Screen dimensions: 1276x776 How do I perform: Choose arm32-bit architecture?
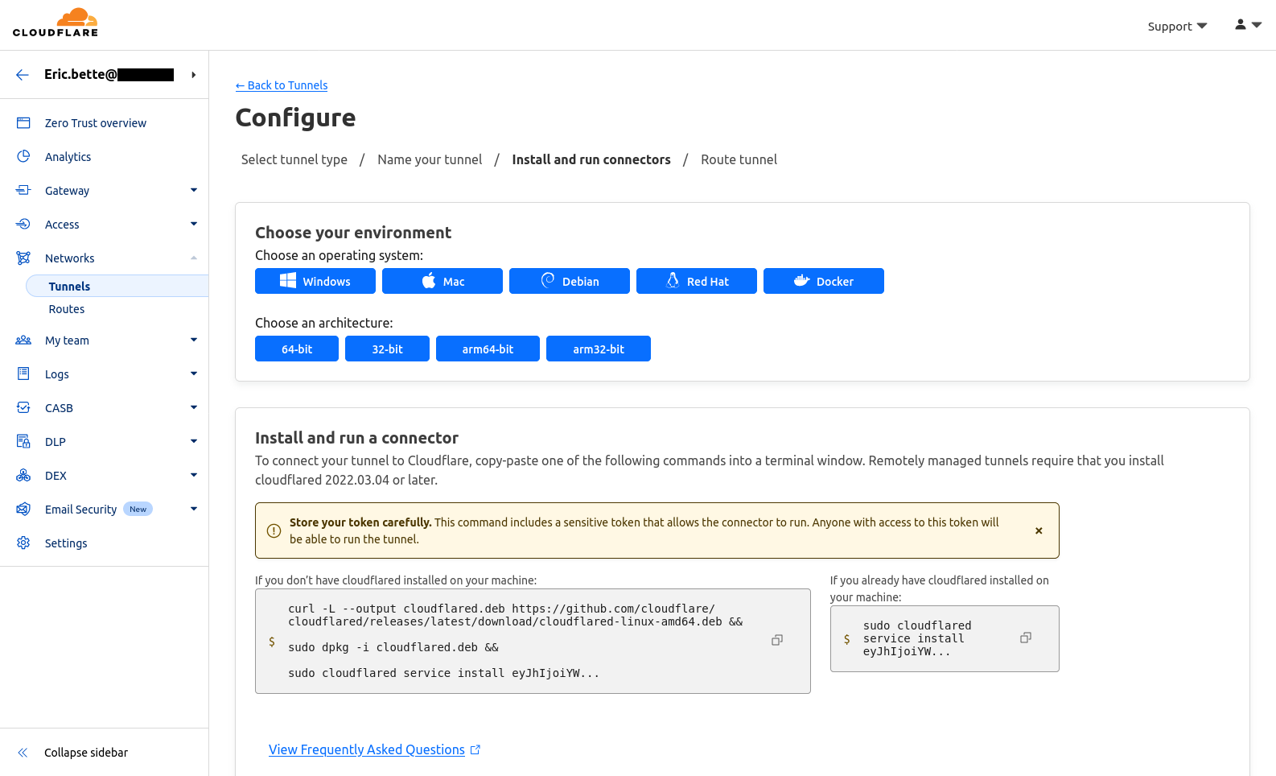point(599,349)
